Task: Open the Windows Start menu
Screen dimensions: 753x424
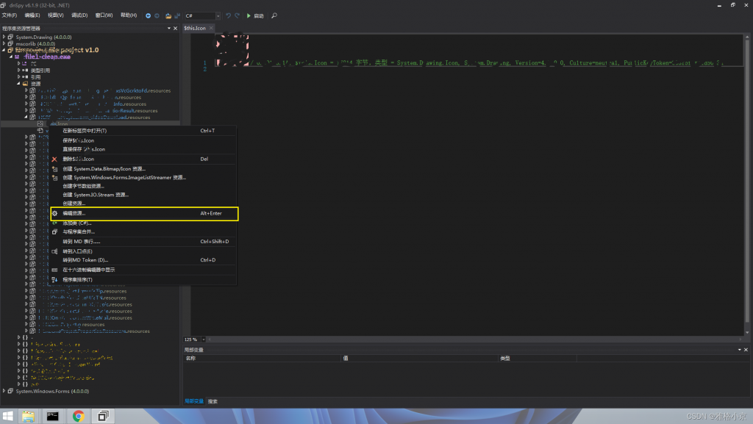Action: point(7,417)
